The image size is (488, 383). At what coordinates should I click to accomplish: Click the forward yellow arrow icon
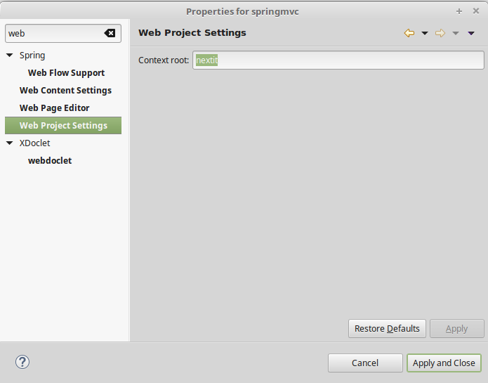tap(440, 33)
